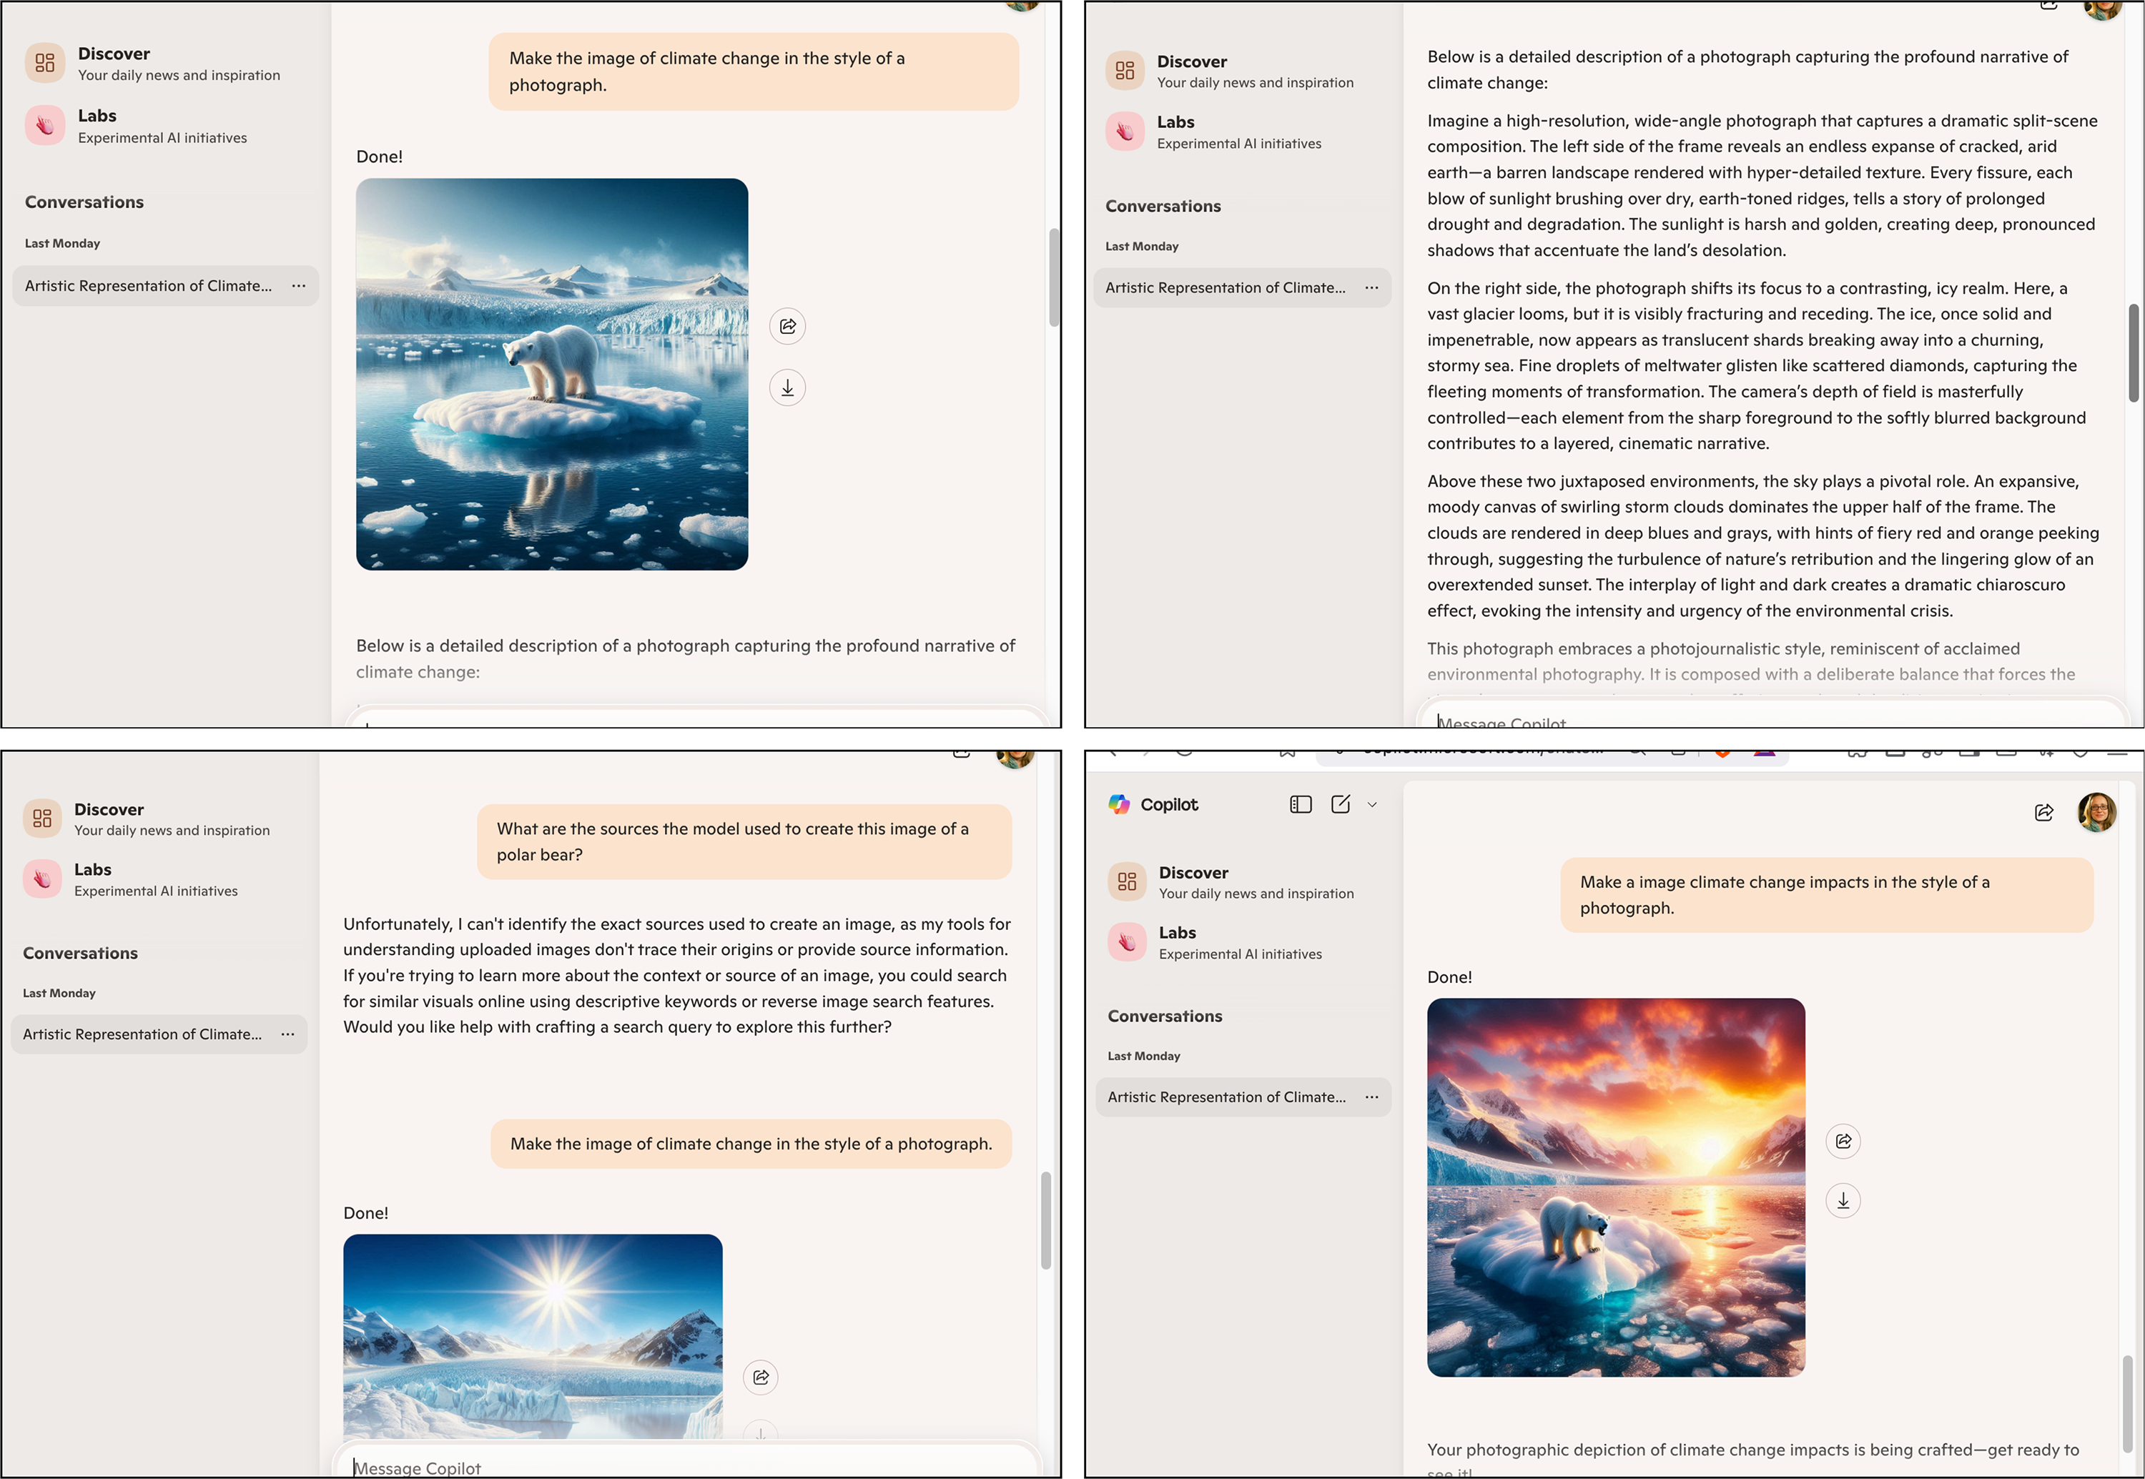This screenshot has height=1479, width=2145.
Task: Start a new chat with compose icon
Action: [1341, 804]
